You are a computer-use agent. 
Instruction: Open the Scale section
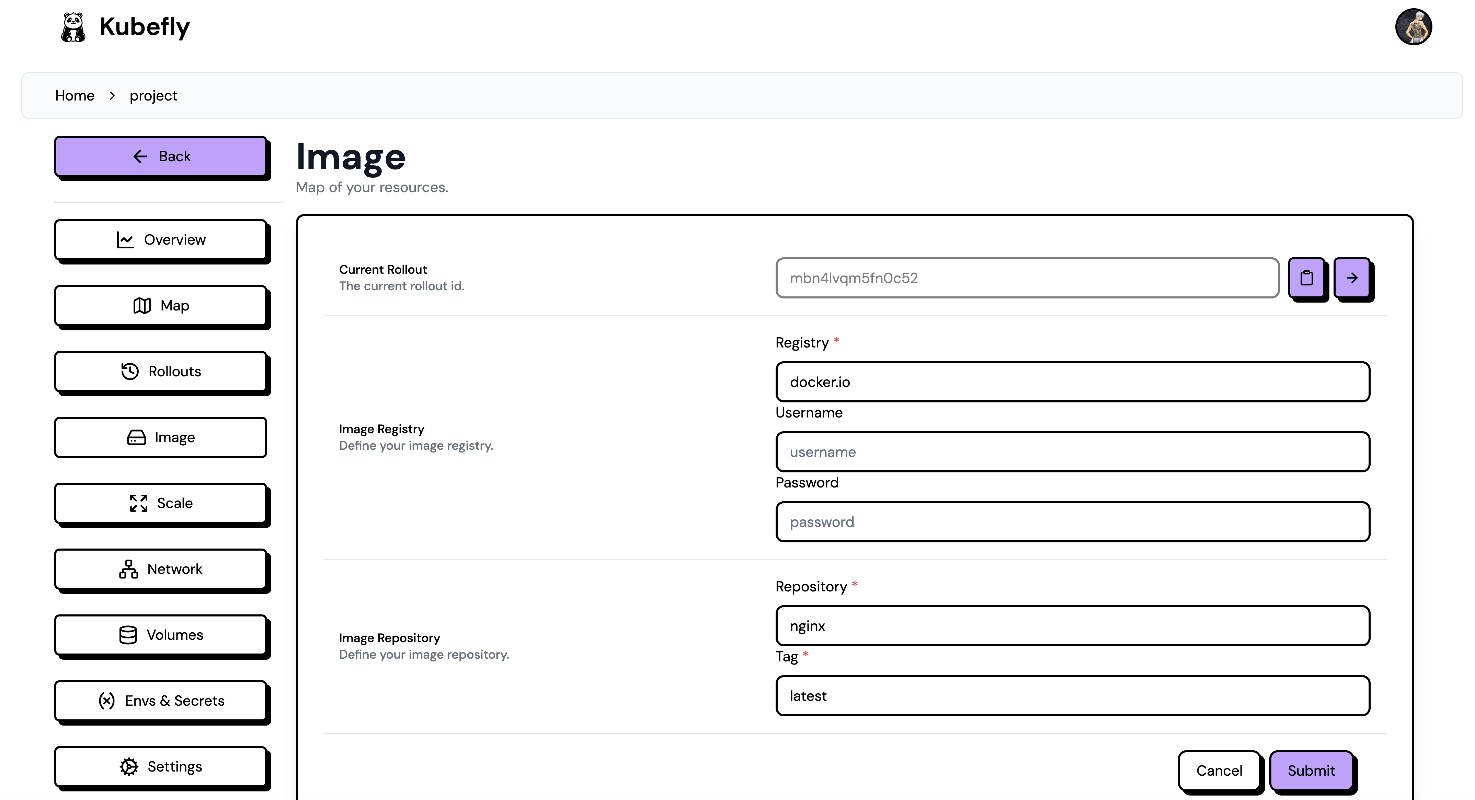[x=161, y=503]
